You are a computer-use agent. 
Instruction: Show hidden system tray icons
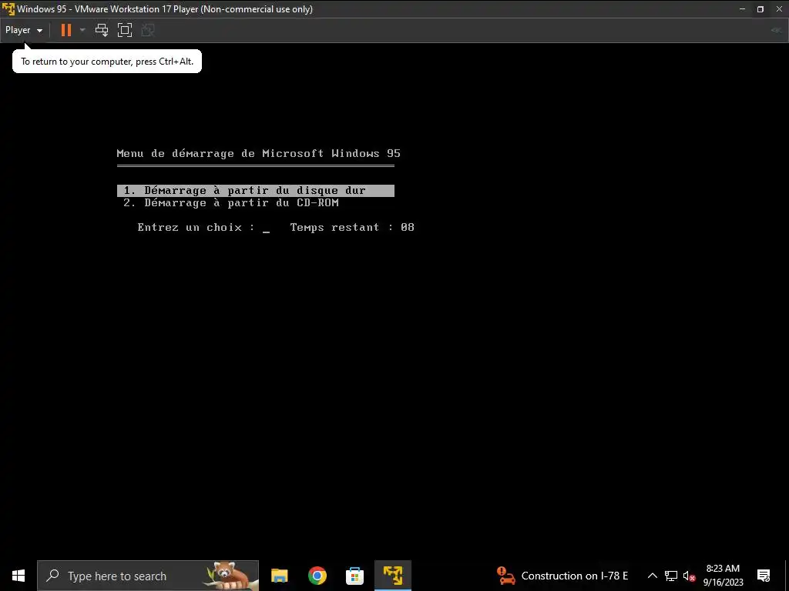pyautogui.click(x=652, y=576)
